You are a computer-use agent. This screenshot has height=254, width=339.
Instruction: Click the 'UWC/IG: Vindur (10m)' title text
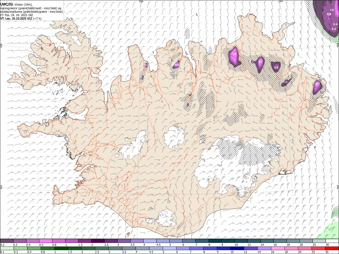click(x=16, y=4)
